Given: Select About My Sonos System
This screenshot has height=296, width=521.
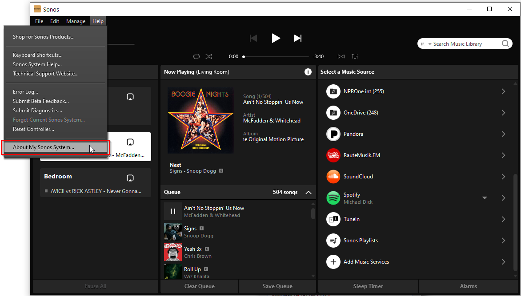Looking at the screenshot, I should pyautogui.click(x=56, y=147).
